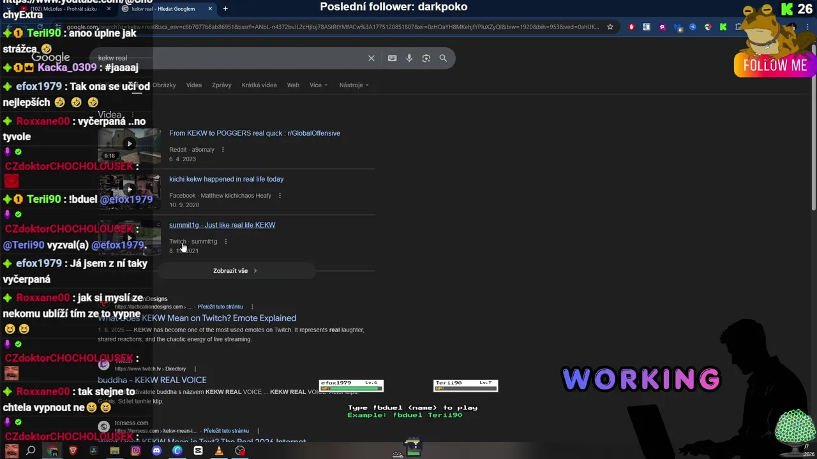817x459 pixels.
Task: Click the magnifier search button in Google
Action: coord(443,58)
